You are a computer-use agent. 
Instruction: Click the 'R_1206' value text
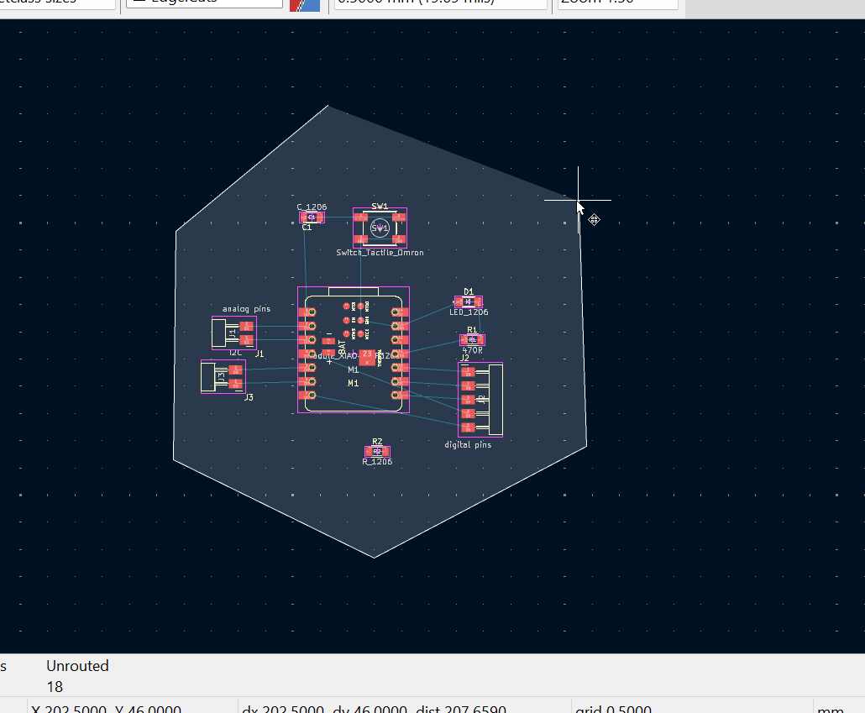pos(377,461)
